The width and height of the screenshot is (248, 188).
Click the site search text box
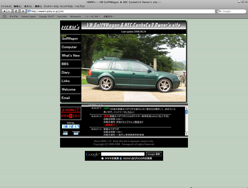click(x=123, y=154)
